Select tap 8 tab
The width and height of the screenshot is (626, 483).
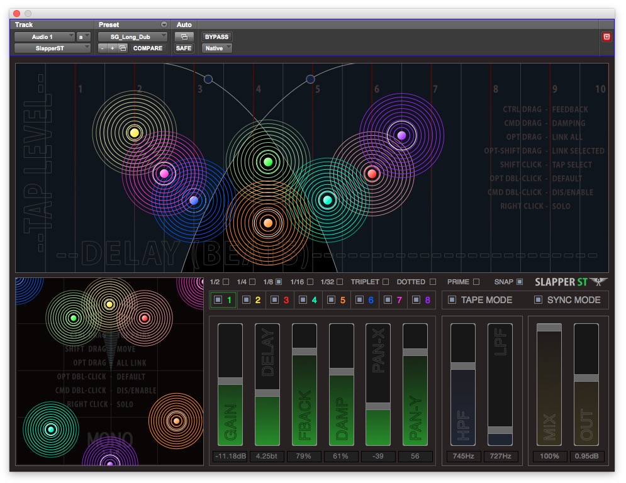coord(422,300)
